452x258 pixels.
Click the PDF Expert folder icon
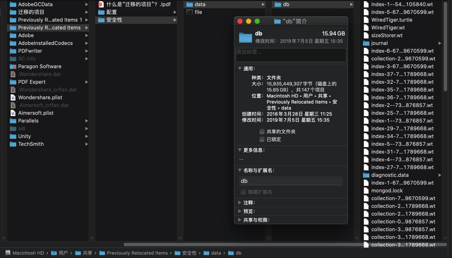tap(13, 82)
